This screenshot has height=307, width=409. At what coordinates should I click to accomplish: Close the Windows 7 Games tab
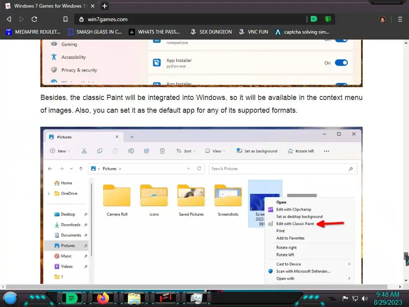93,6
